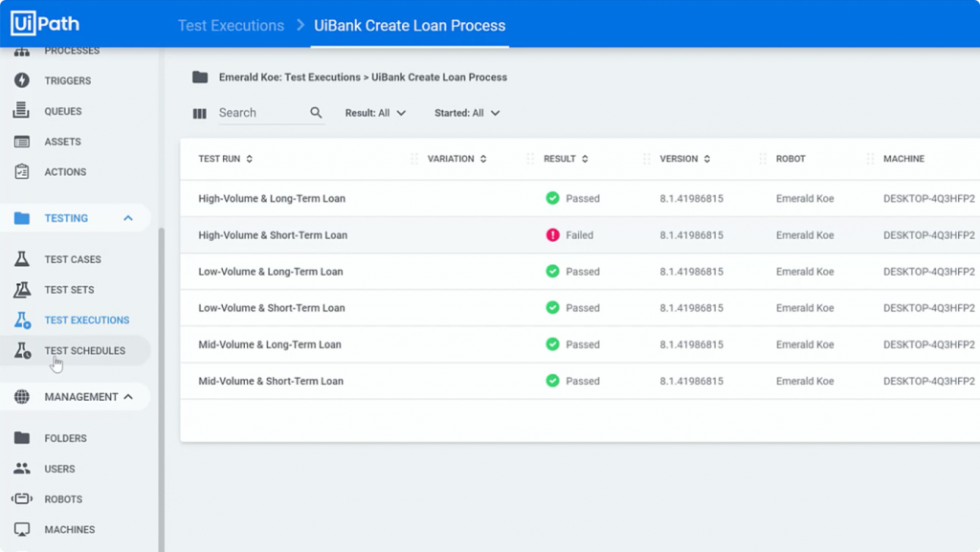Collapse the Testing section chevron
This screenshot has height=552, width=980.
128,218
